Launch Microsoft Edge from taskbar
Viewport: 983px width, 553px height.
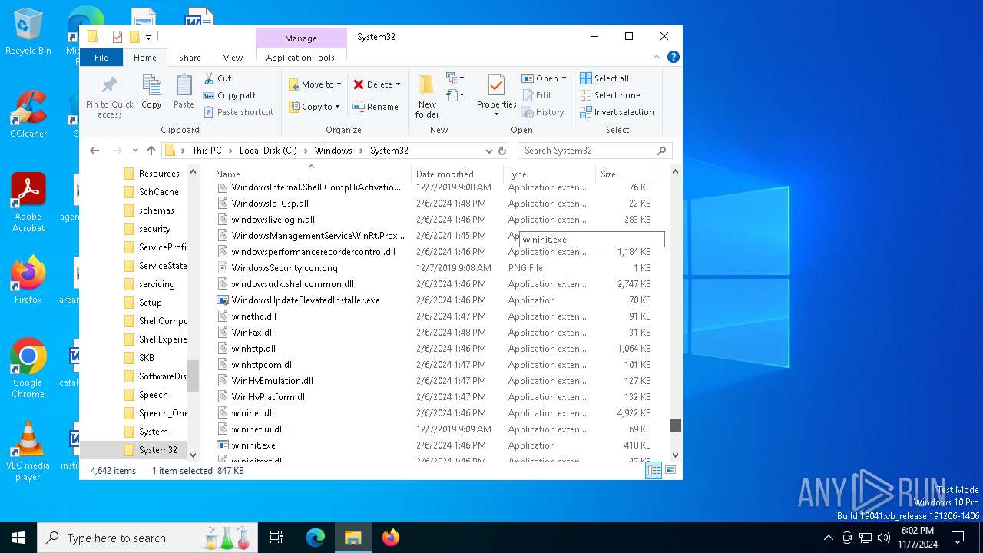(316, 538)
